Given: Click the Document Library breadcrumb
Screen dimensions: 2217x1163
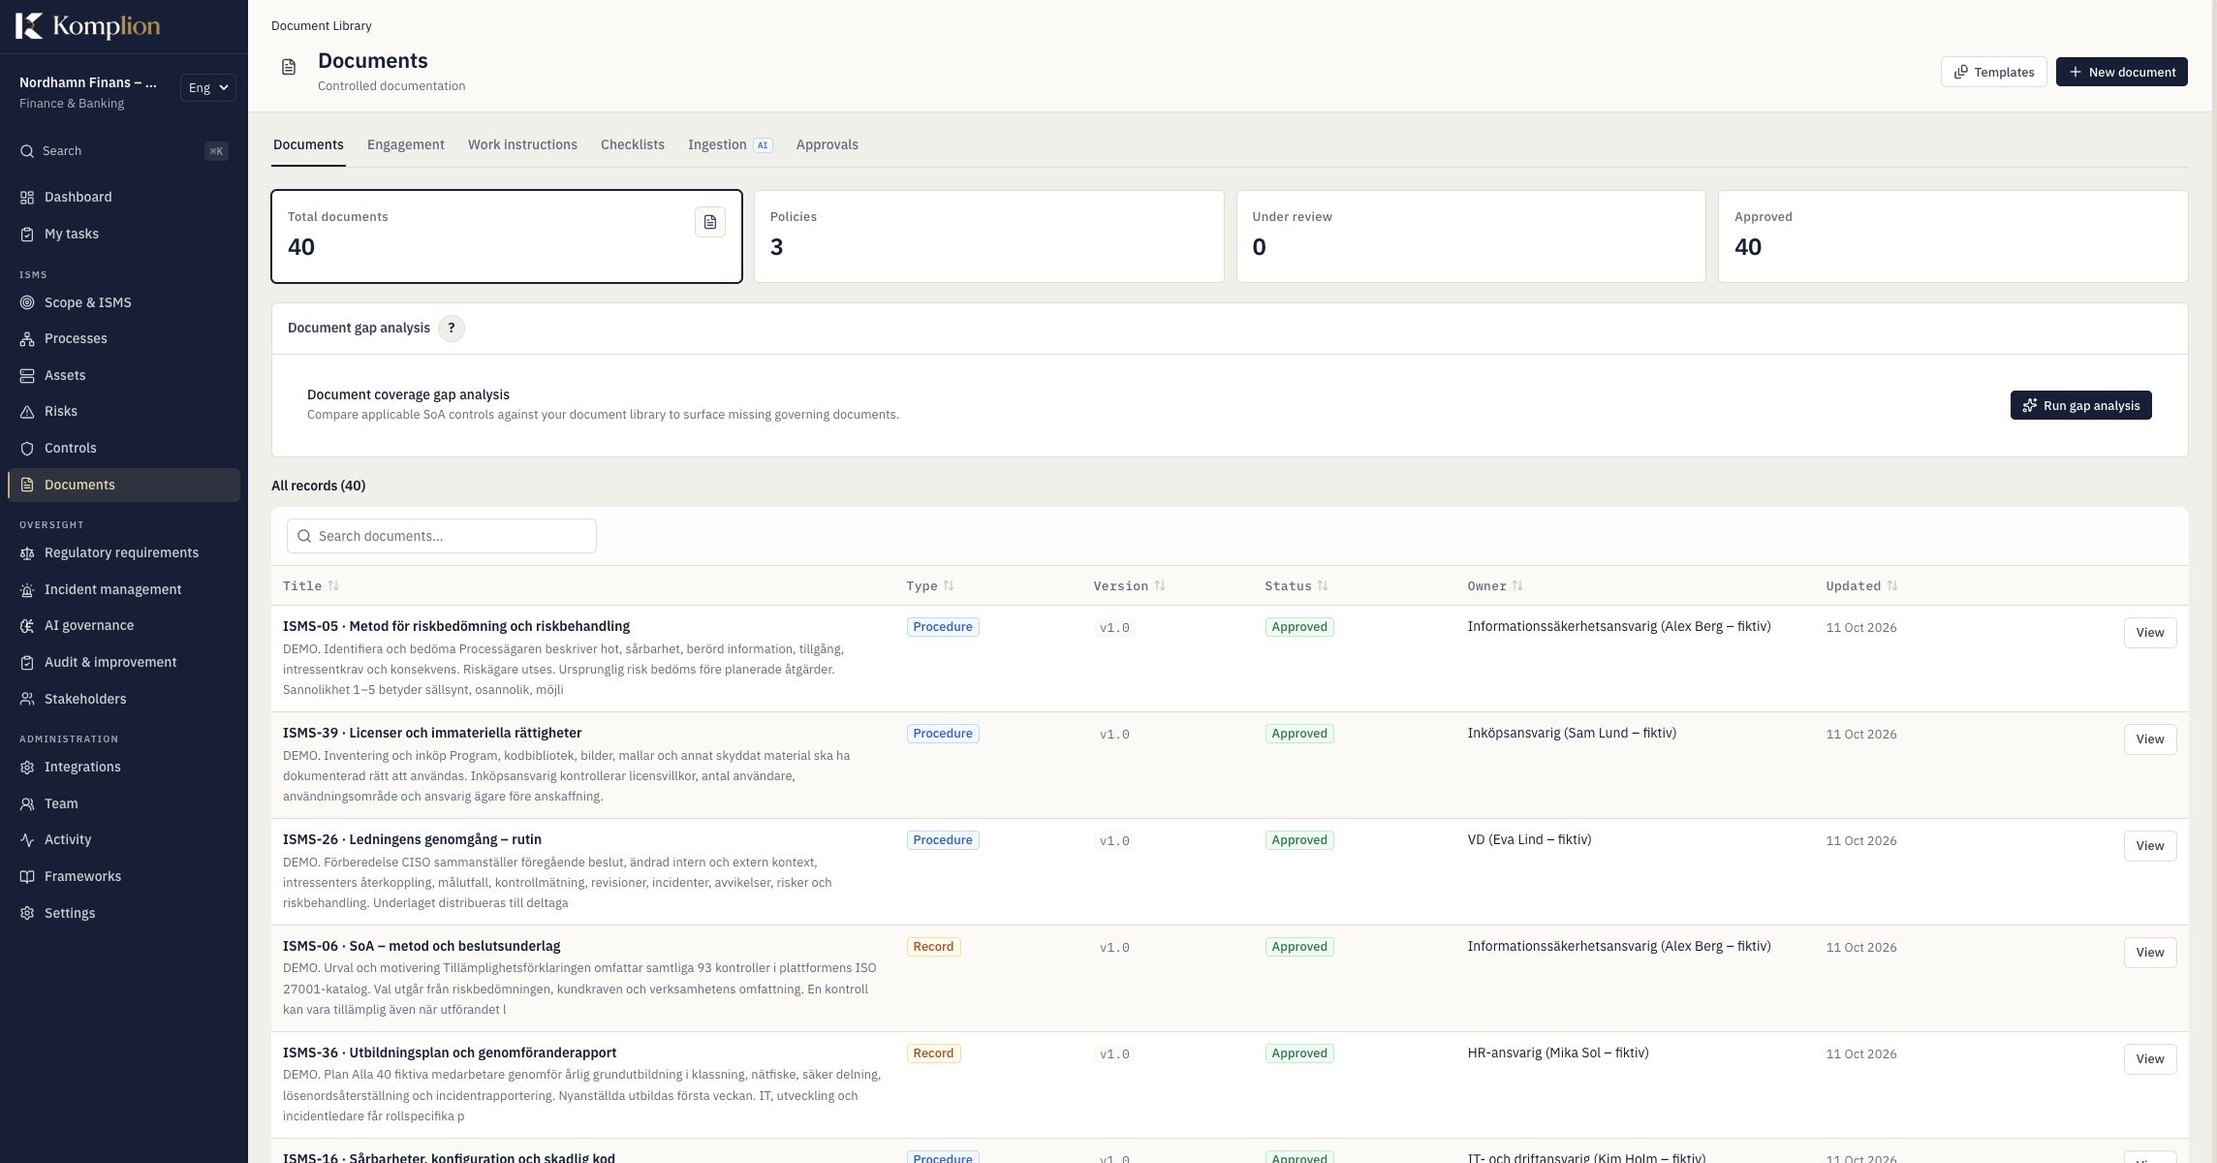Looking at the screenshot, I should click(x=322, y=26).
